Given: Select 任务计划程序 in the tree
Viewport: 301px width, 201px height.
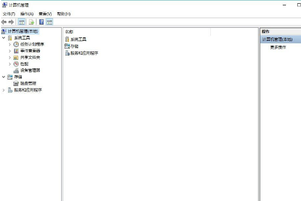Looking at the screenshot, I should pyautogui.click(x=32, y=44).
